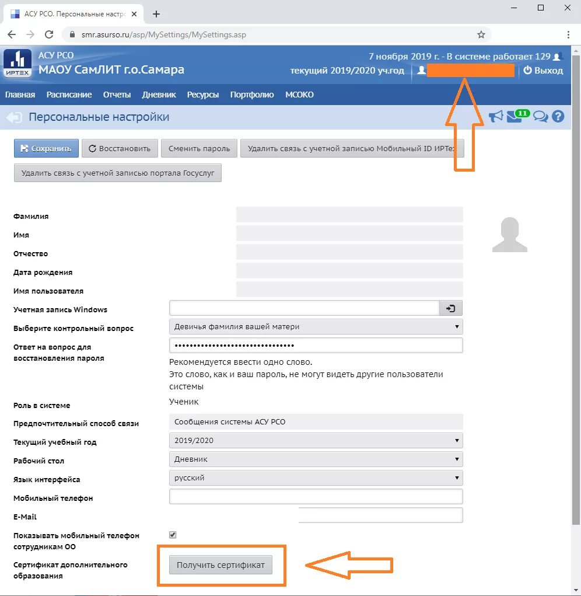Viewport: 581px width, 596px height.
Task: Expand Язык интерфейса dropdown
Action: (316, 478)
